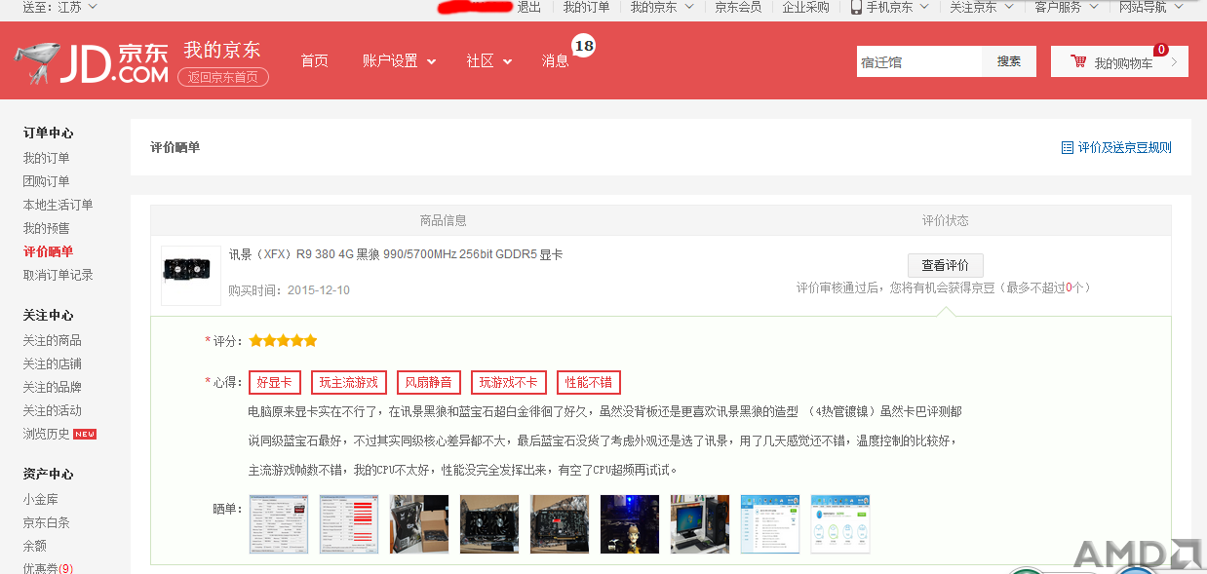
Task: Click the 订单中心 sidebar heading
Action: 49,133
